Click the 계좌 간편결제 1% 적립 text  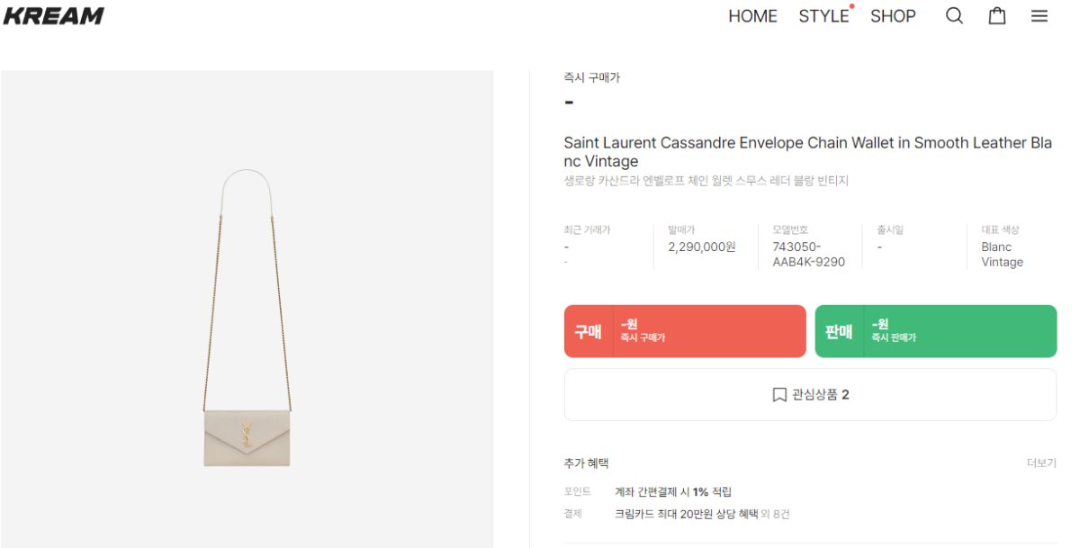(x=672, y=492)
